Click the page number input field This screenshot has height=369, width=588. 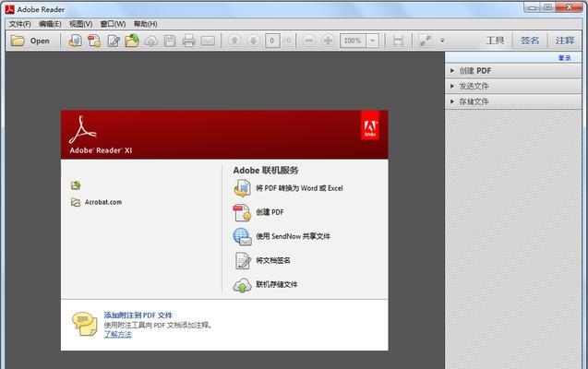272,41
